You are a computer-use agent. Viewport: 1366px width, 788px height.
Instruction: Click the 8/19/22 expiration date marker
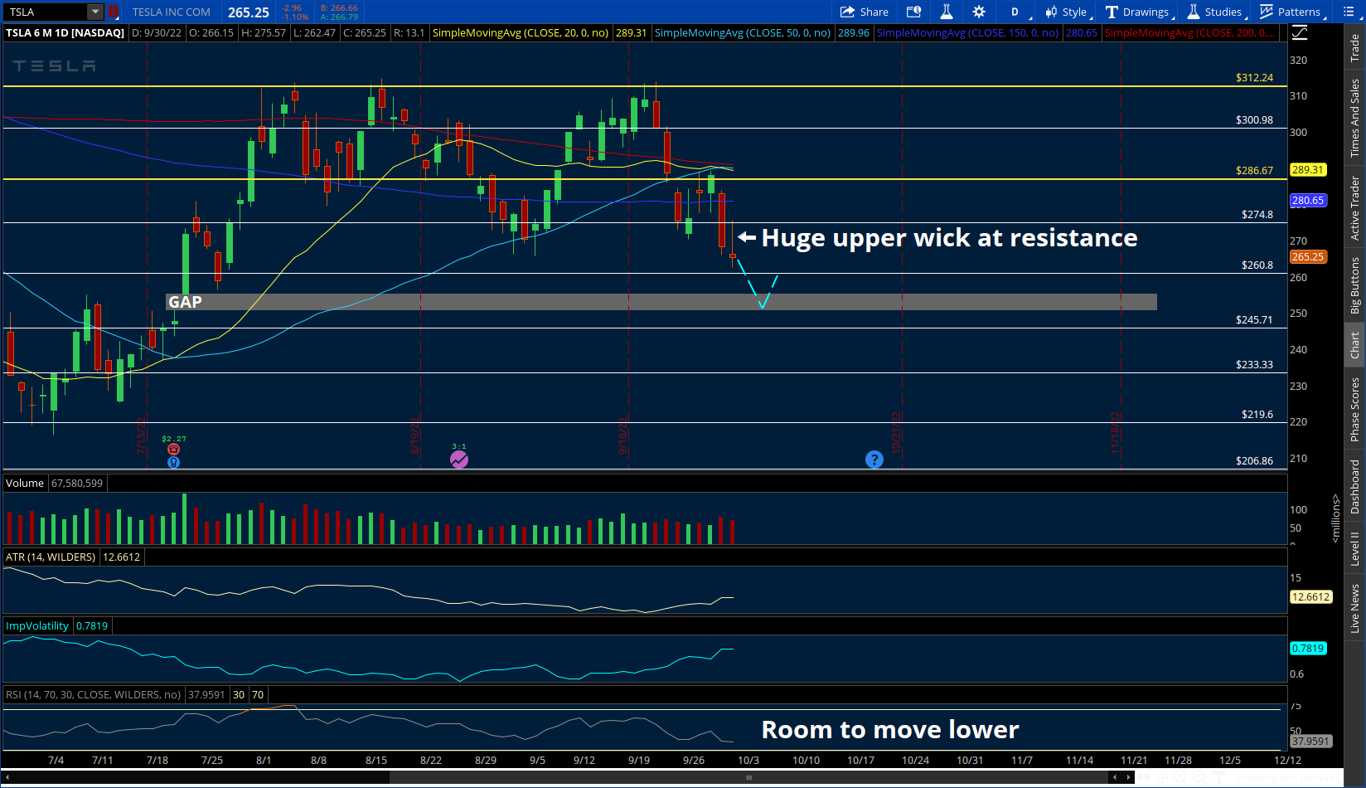tap(414, 436)
